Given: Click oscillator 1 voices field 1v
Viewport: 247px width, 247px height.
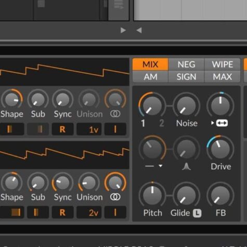Looking at the screenshot, I should [89, 129].
